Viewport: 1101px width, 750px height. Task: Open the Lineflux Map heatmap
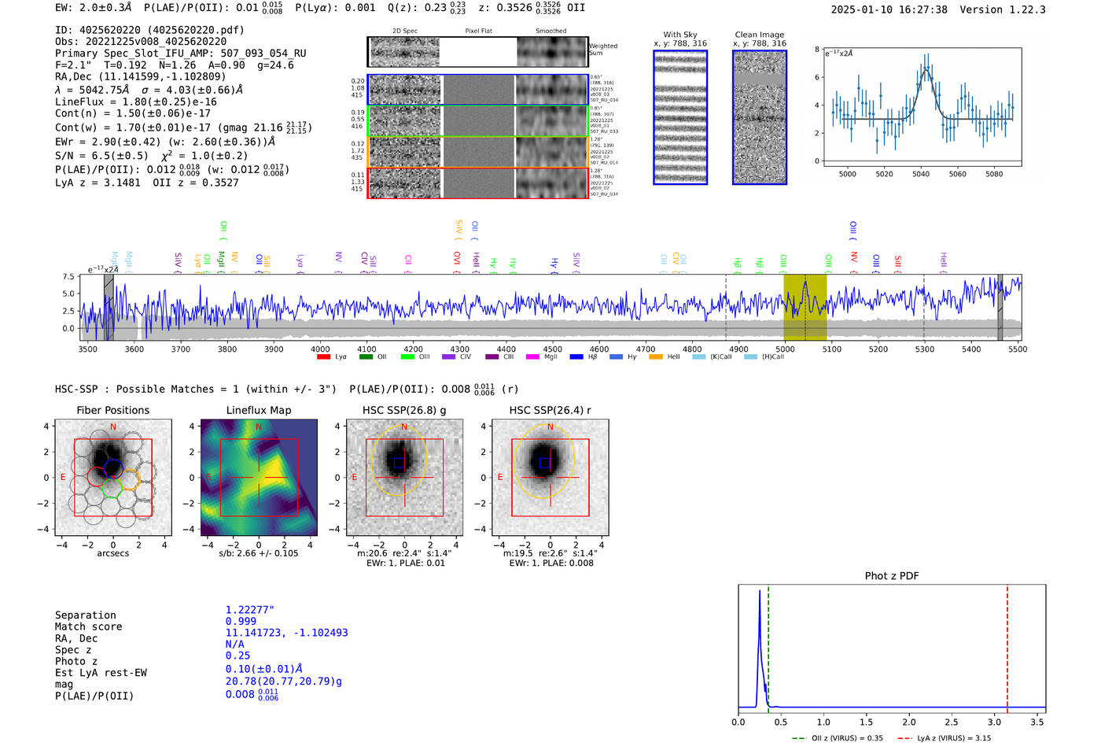tap(259, 478)
